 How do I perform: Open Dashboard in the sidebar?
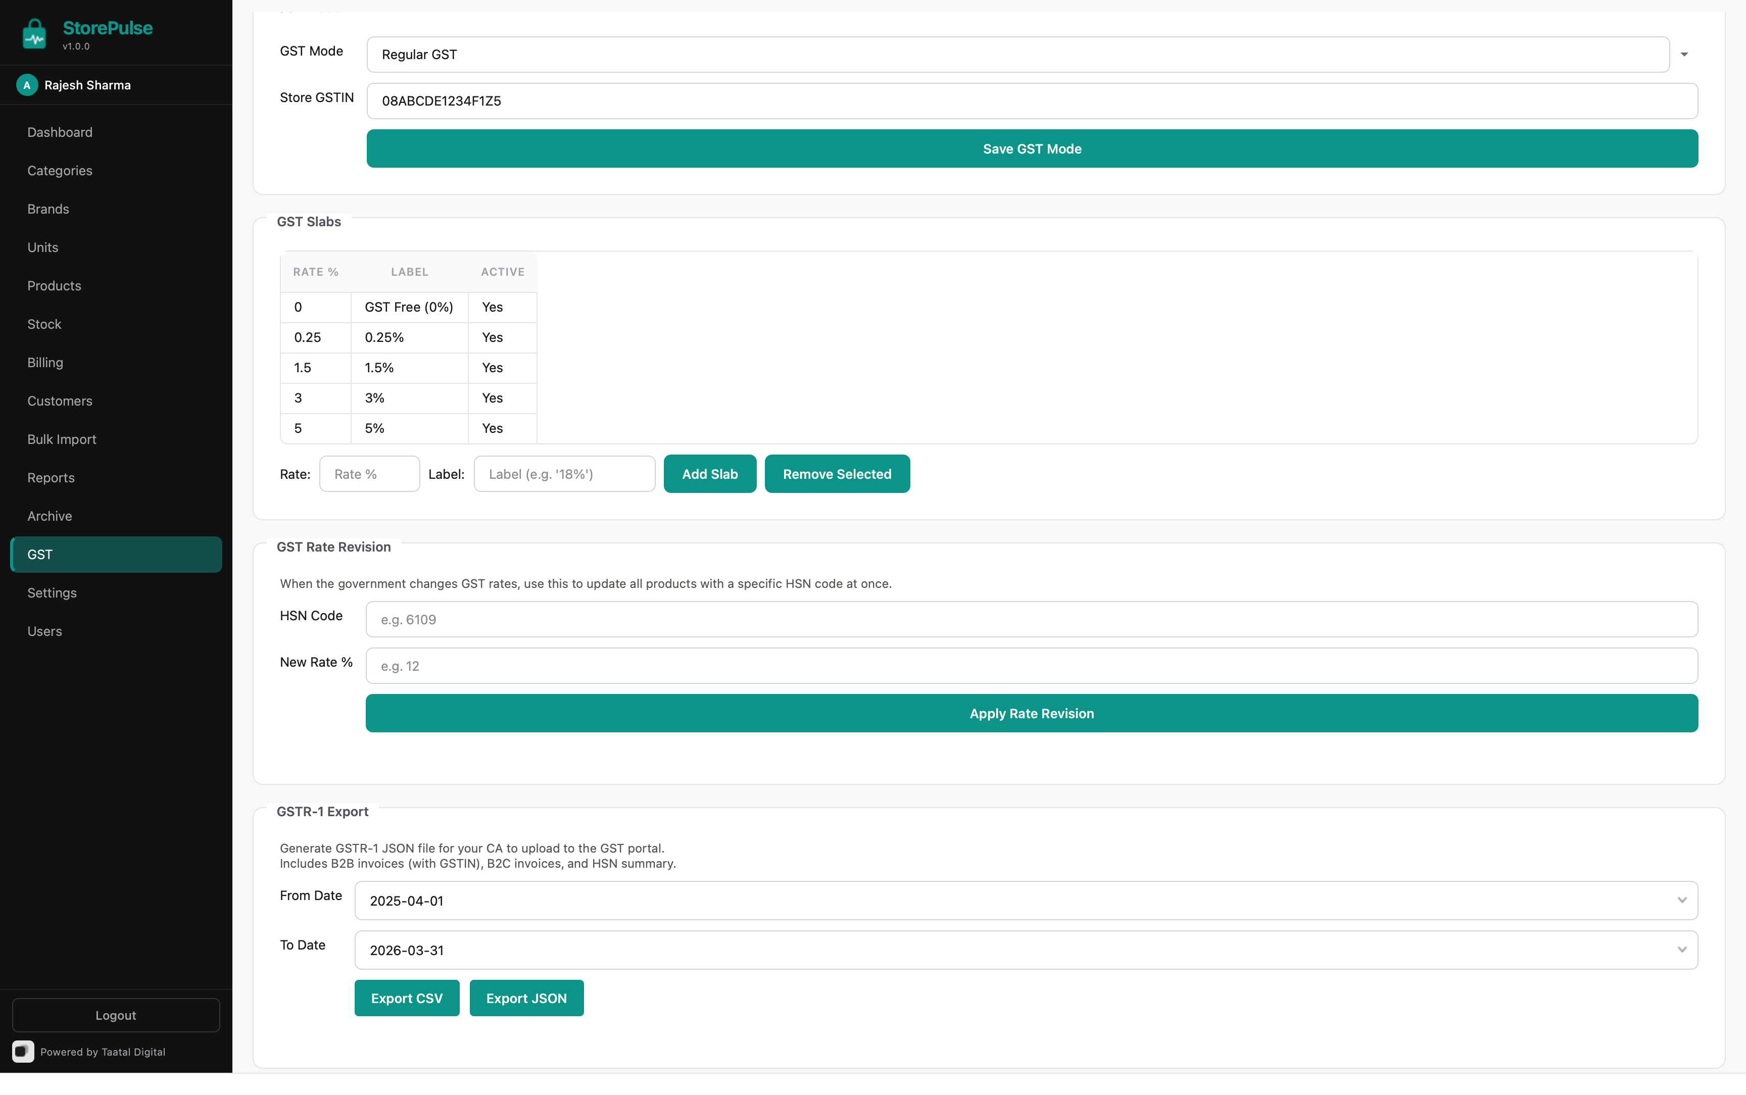tap(116, 132)
